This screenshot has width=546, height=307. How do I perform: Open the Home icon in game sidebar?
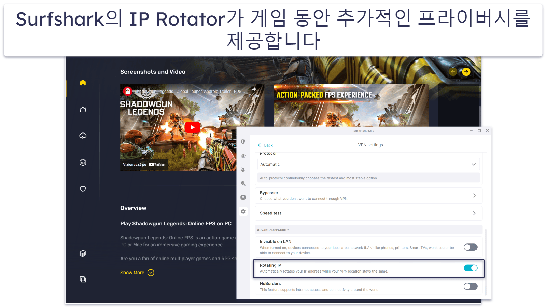click(x=83, y=83)
